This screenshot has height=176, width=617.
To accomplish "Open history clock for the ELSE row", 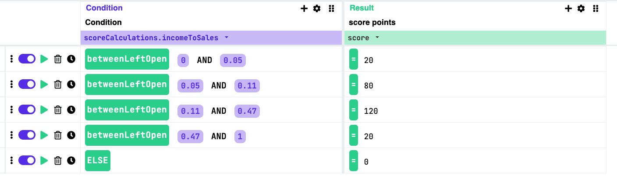I will [x=71, y=161].
